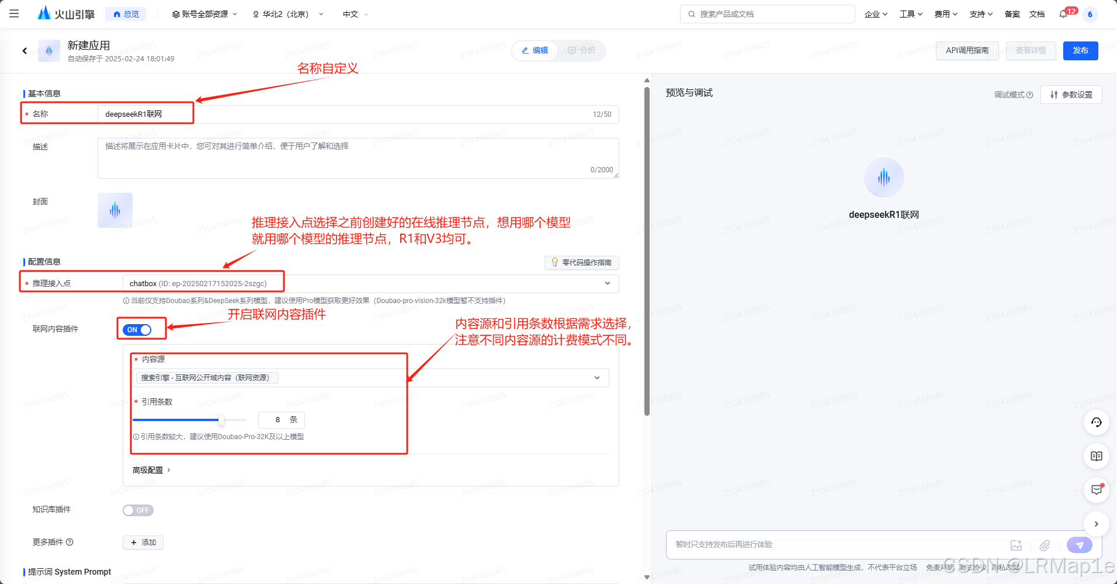Image resolution: width=1117 pixels, height=584 pixels.
Task: Click the attachment paperclip icon
Action: point(1045,545)
